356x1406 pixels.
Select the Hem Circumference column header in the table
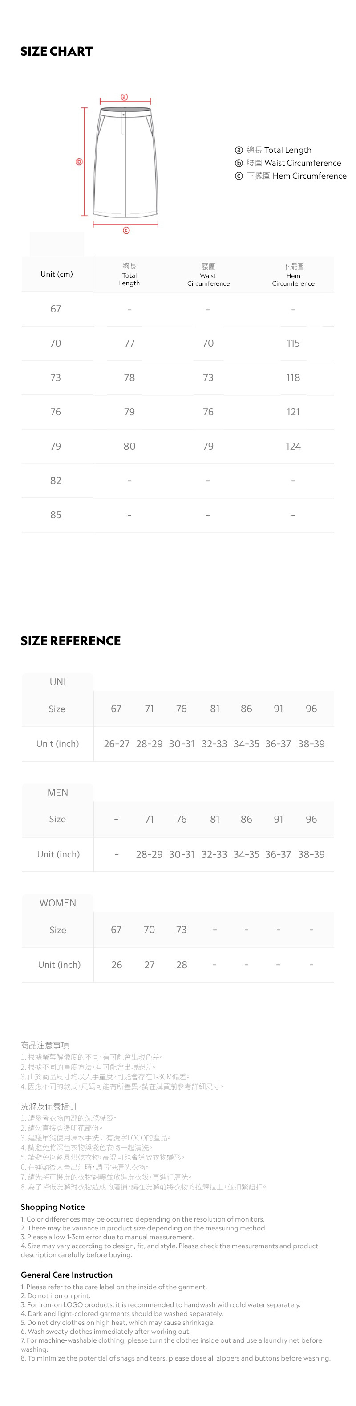(293, 275)
